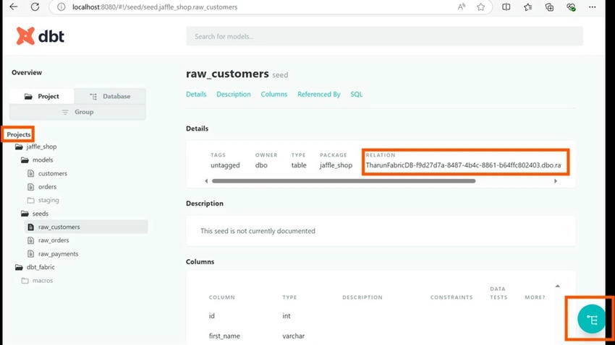The height and width of the screenshot is (345, 615).
Task: Click the relation value TharunFabricDB text
Action: point(463,165)
